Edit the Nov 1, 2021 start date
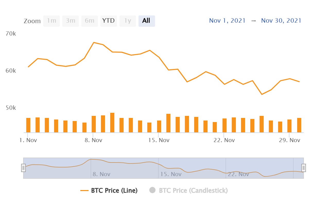This screenshot has height=206, width=309. pyautogui.click(x=227, y=21)
